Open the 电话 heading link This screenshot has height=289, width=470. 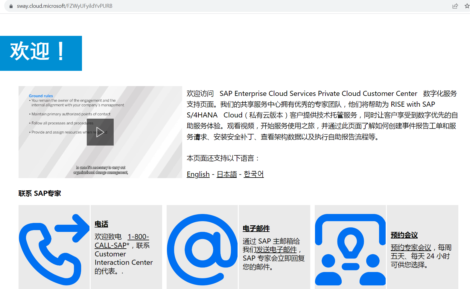pyautogui.click(x=101, y=224)
